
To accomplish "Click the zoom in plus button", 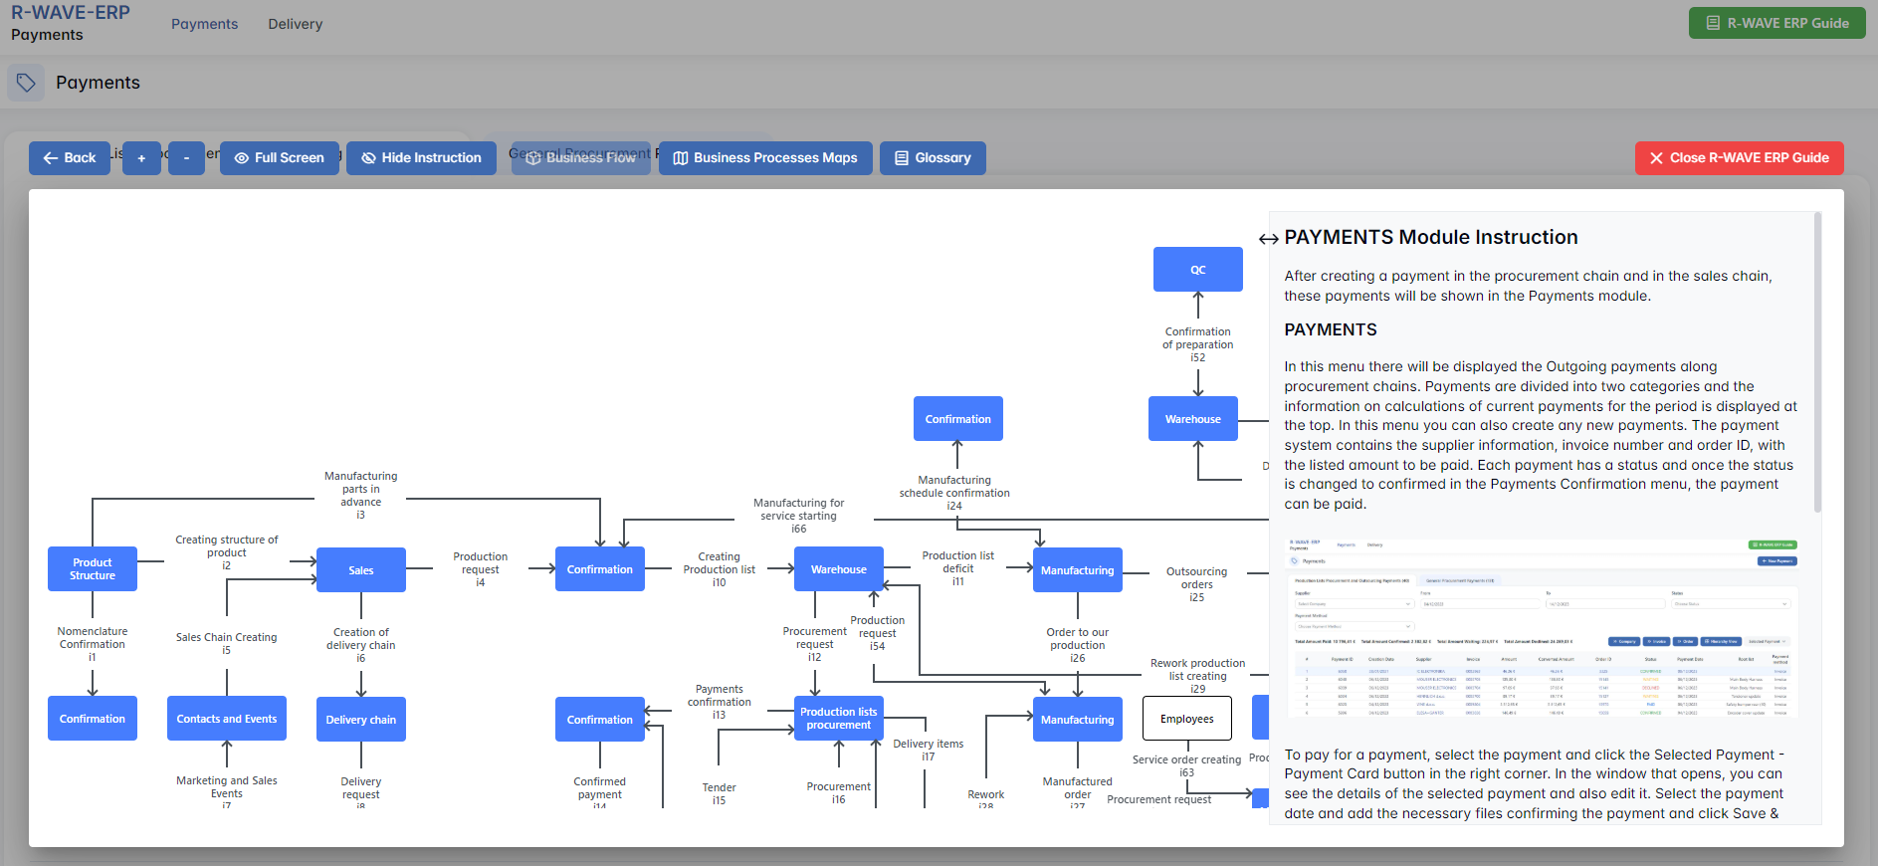I will pyautogui.click(x=141, y=158).
